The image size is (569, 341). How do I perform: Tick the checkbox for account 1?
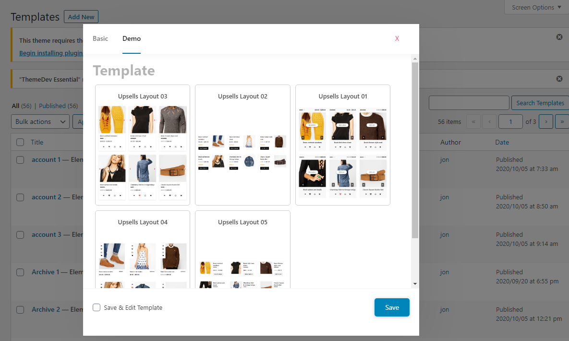point(20,160)
